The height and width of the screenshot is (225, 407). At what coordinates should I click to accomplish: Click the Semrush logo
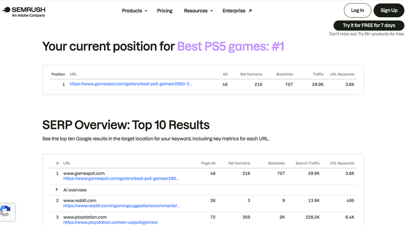pos(23,12)
